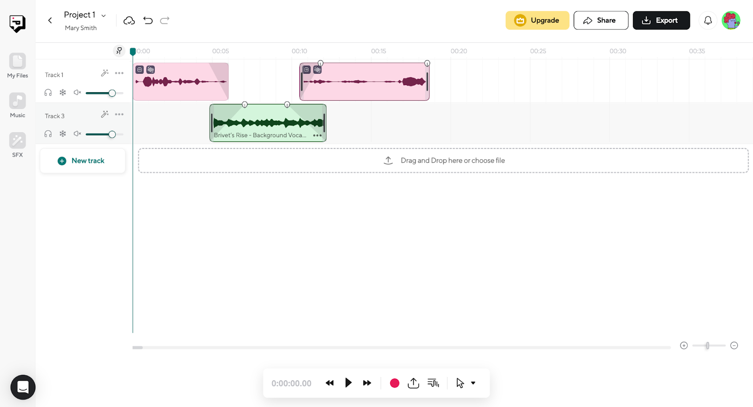The height and width of the screenshot is (407, 753).
Task: Mute Track 1 with the speaker icon
Action: 78,93
